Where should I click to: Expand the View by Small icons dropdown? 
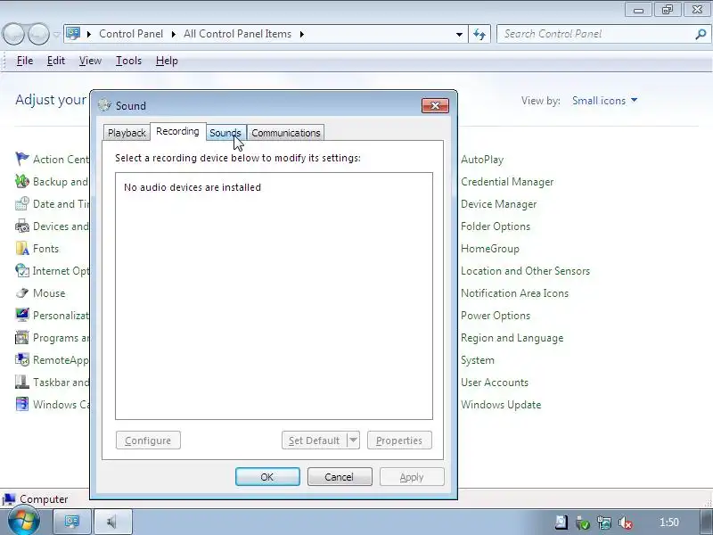605,101
